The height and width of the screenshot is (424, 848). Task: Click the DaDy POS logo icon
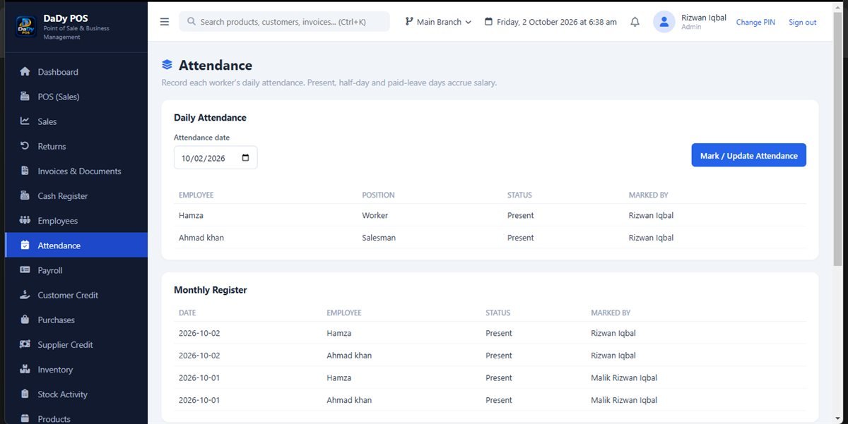coord(26,27)
